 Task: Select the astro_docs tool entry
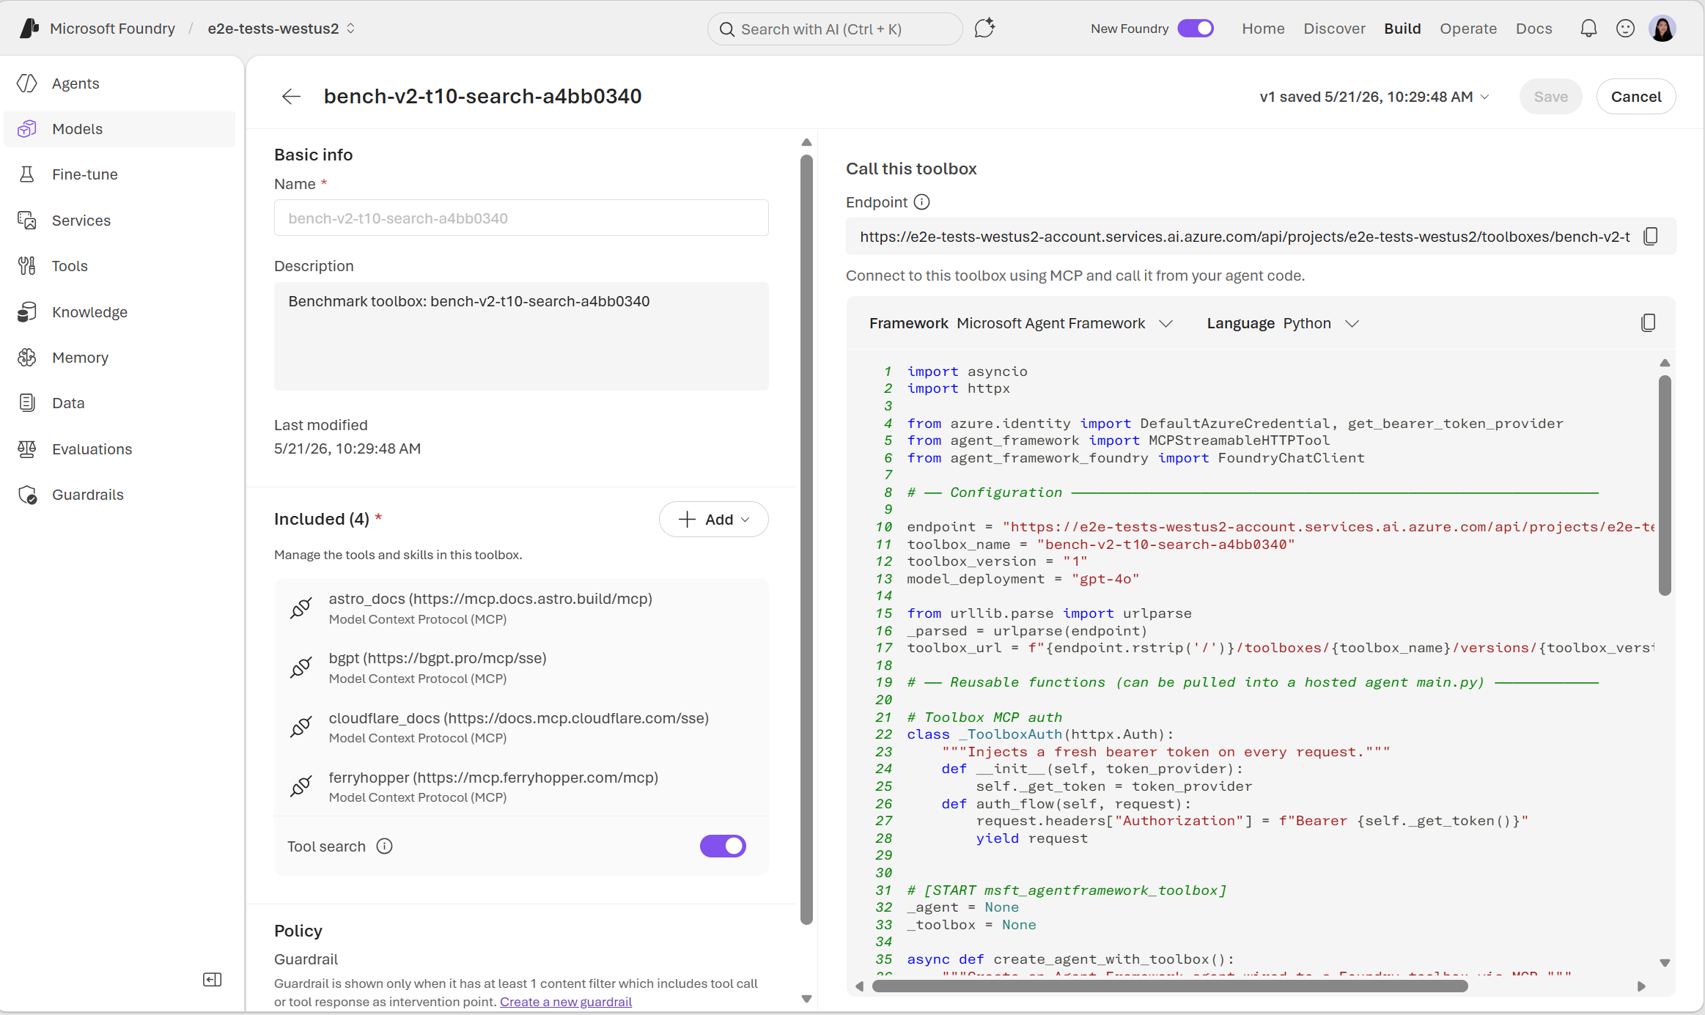521,608
